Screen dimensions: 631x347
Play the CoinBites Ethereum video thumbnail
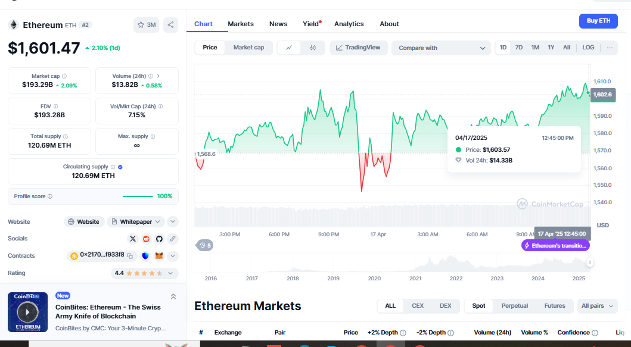pyautogui.click(x=27, y=312)
